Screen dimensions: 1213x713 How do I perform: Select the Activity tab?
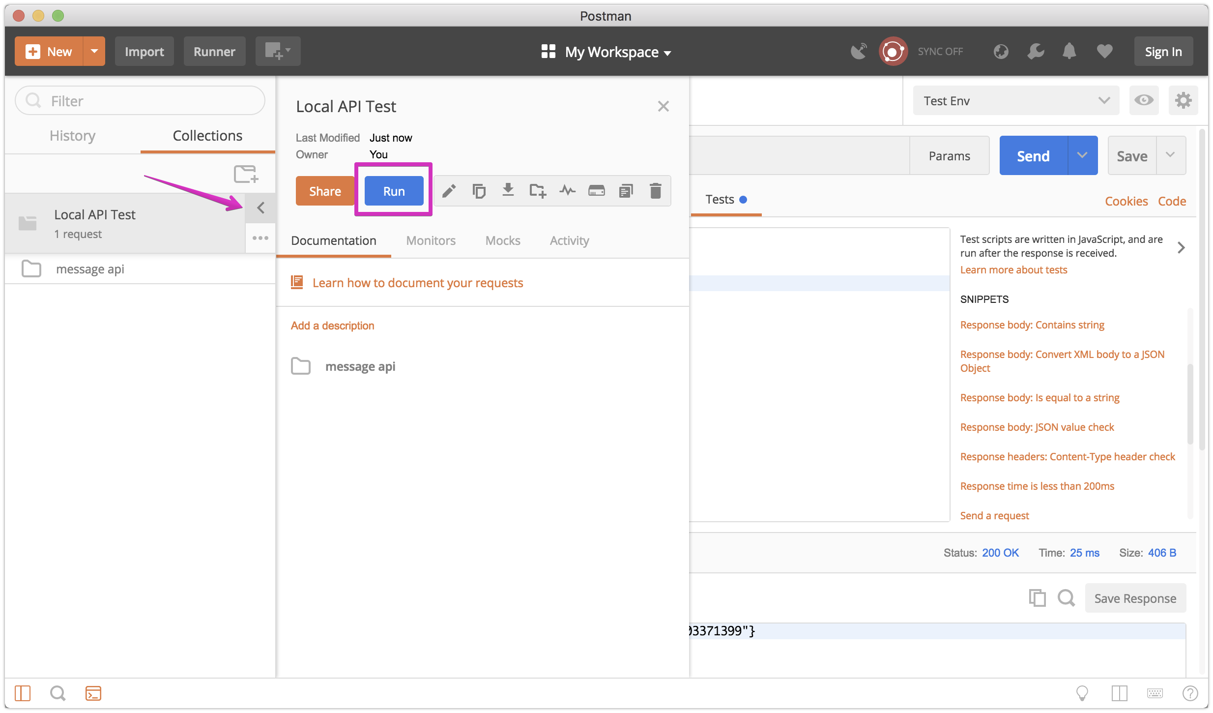pyautogui.click(x=569, y=240)
